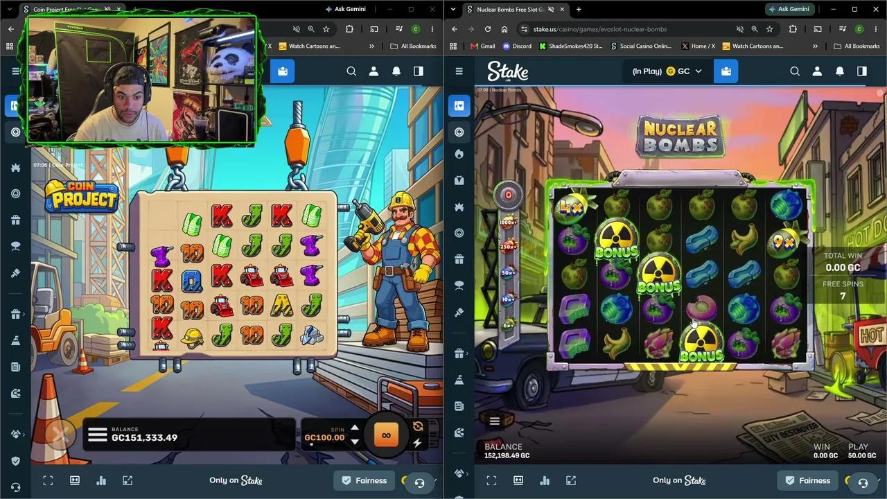Open user profile icon in Coin Project window
Screen dimensions: 887x499
tap(374, 71)
